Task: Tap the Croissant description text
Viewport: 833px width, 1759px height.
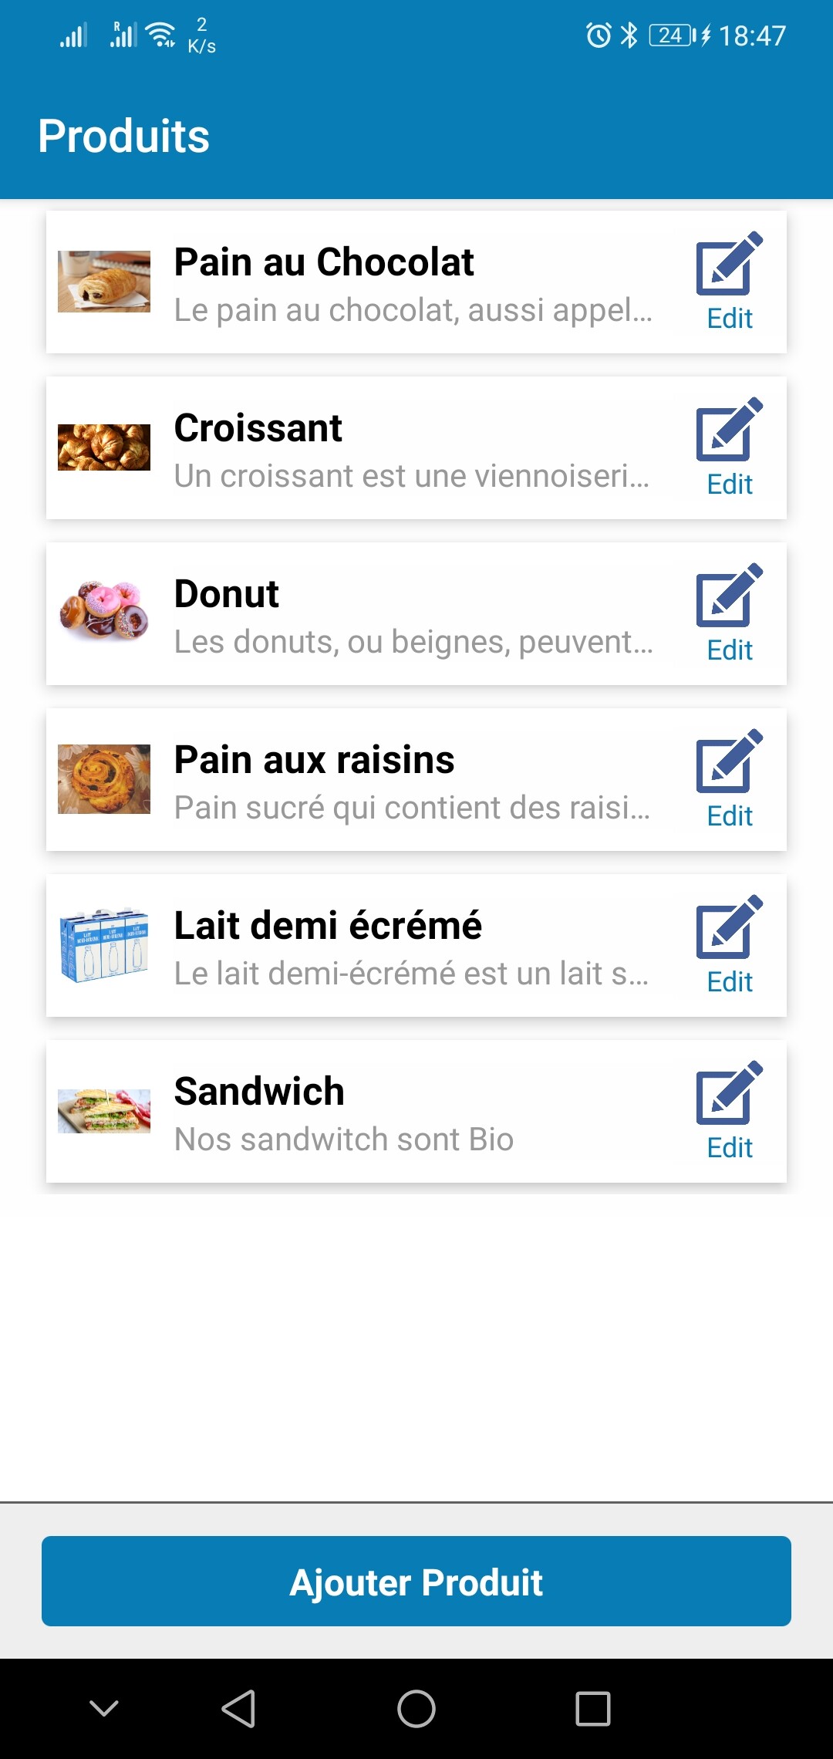Action: [x=411, y=476]
